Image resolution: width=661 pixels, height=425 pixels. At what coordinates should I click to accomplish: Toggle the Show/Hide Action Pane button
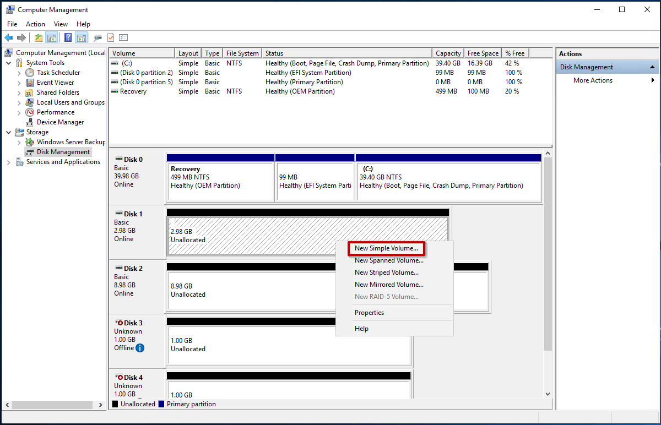click(80, 37)
